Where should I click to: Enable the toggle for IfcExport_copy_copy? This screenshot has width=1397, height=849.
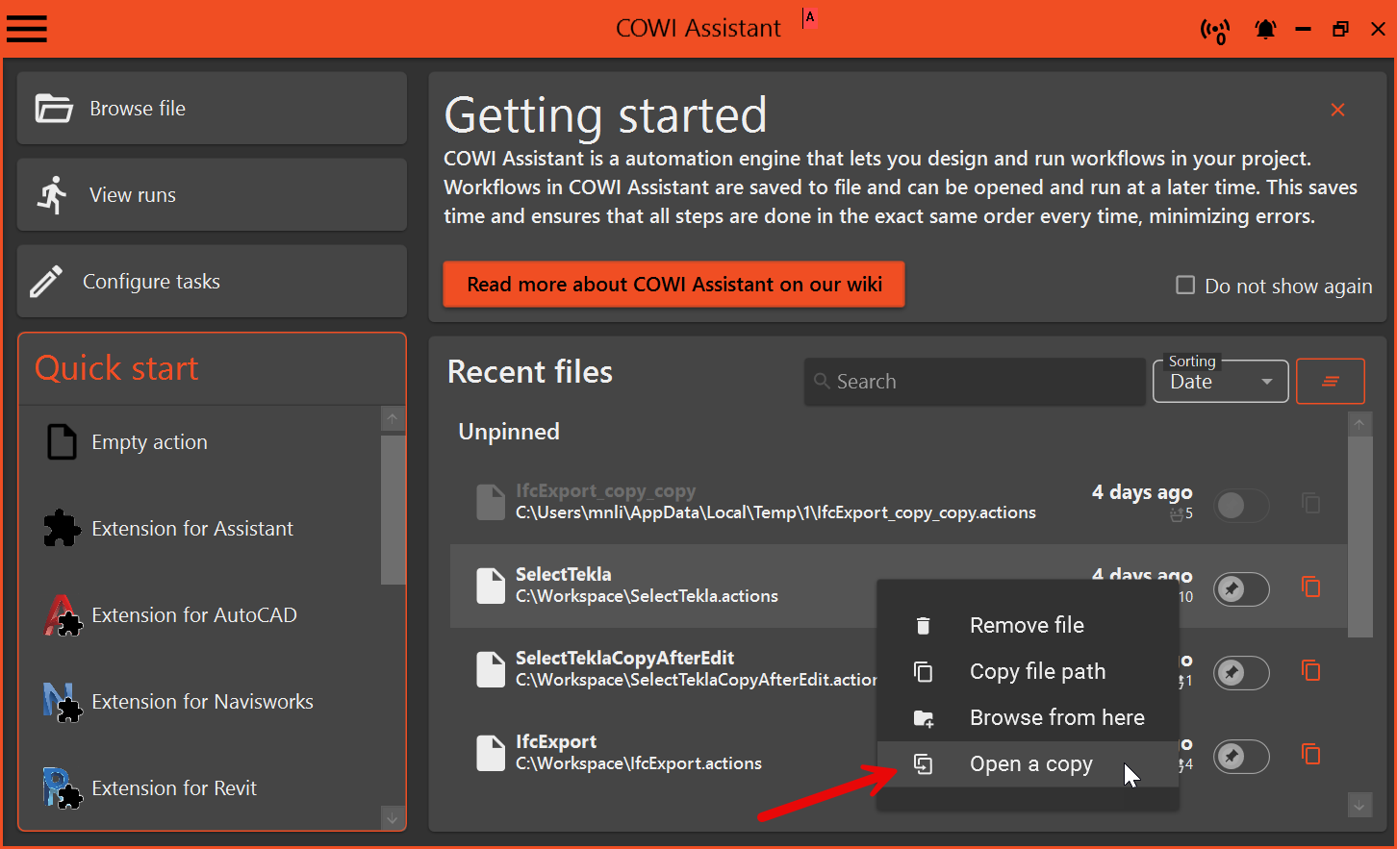[x=1241, y=505]
